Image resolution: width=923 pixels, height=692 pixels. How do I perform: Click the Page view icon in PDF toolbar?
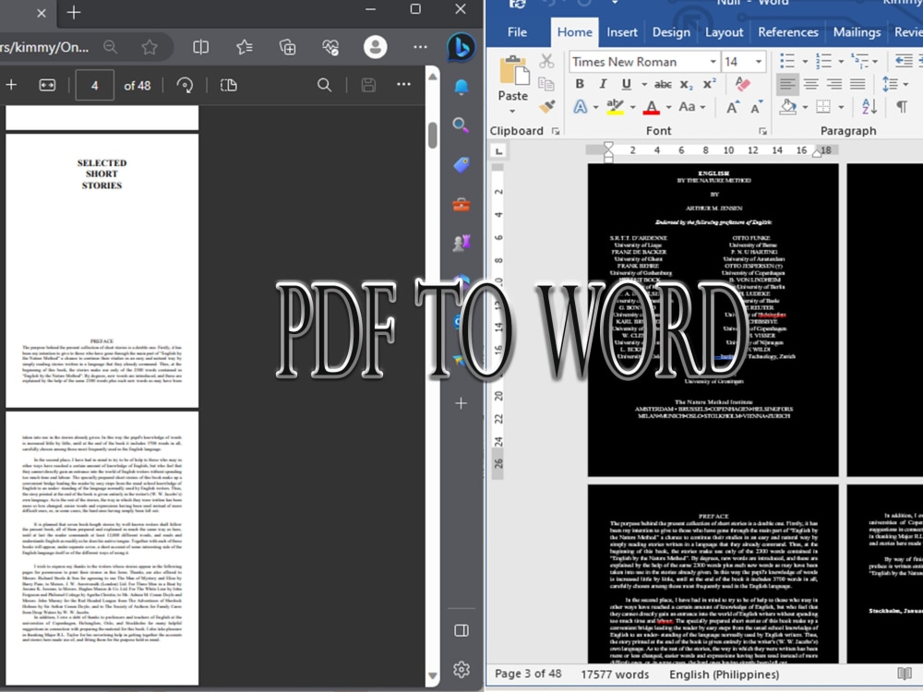pos(228,86)
